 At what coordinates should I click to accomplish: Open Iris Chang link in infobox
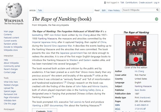pos(139,71)
